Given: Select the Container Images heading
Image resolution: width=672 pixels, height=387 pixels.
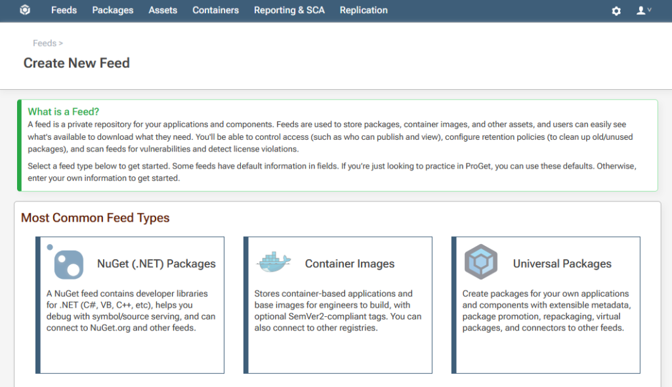Looking at the screenshot, I should tap(350, 264).
